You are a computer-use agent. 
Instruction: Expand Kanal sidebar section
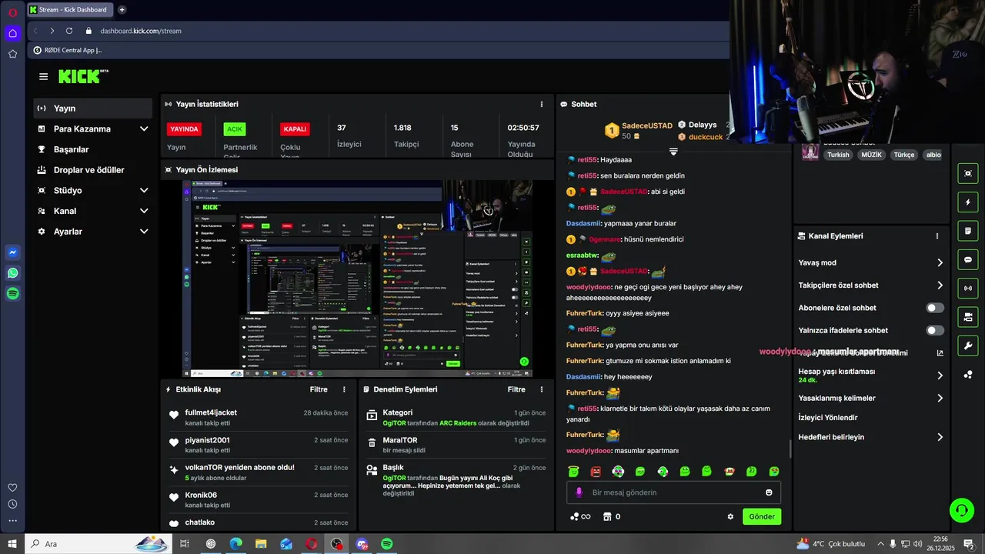coord(144,211)
